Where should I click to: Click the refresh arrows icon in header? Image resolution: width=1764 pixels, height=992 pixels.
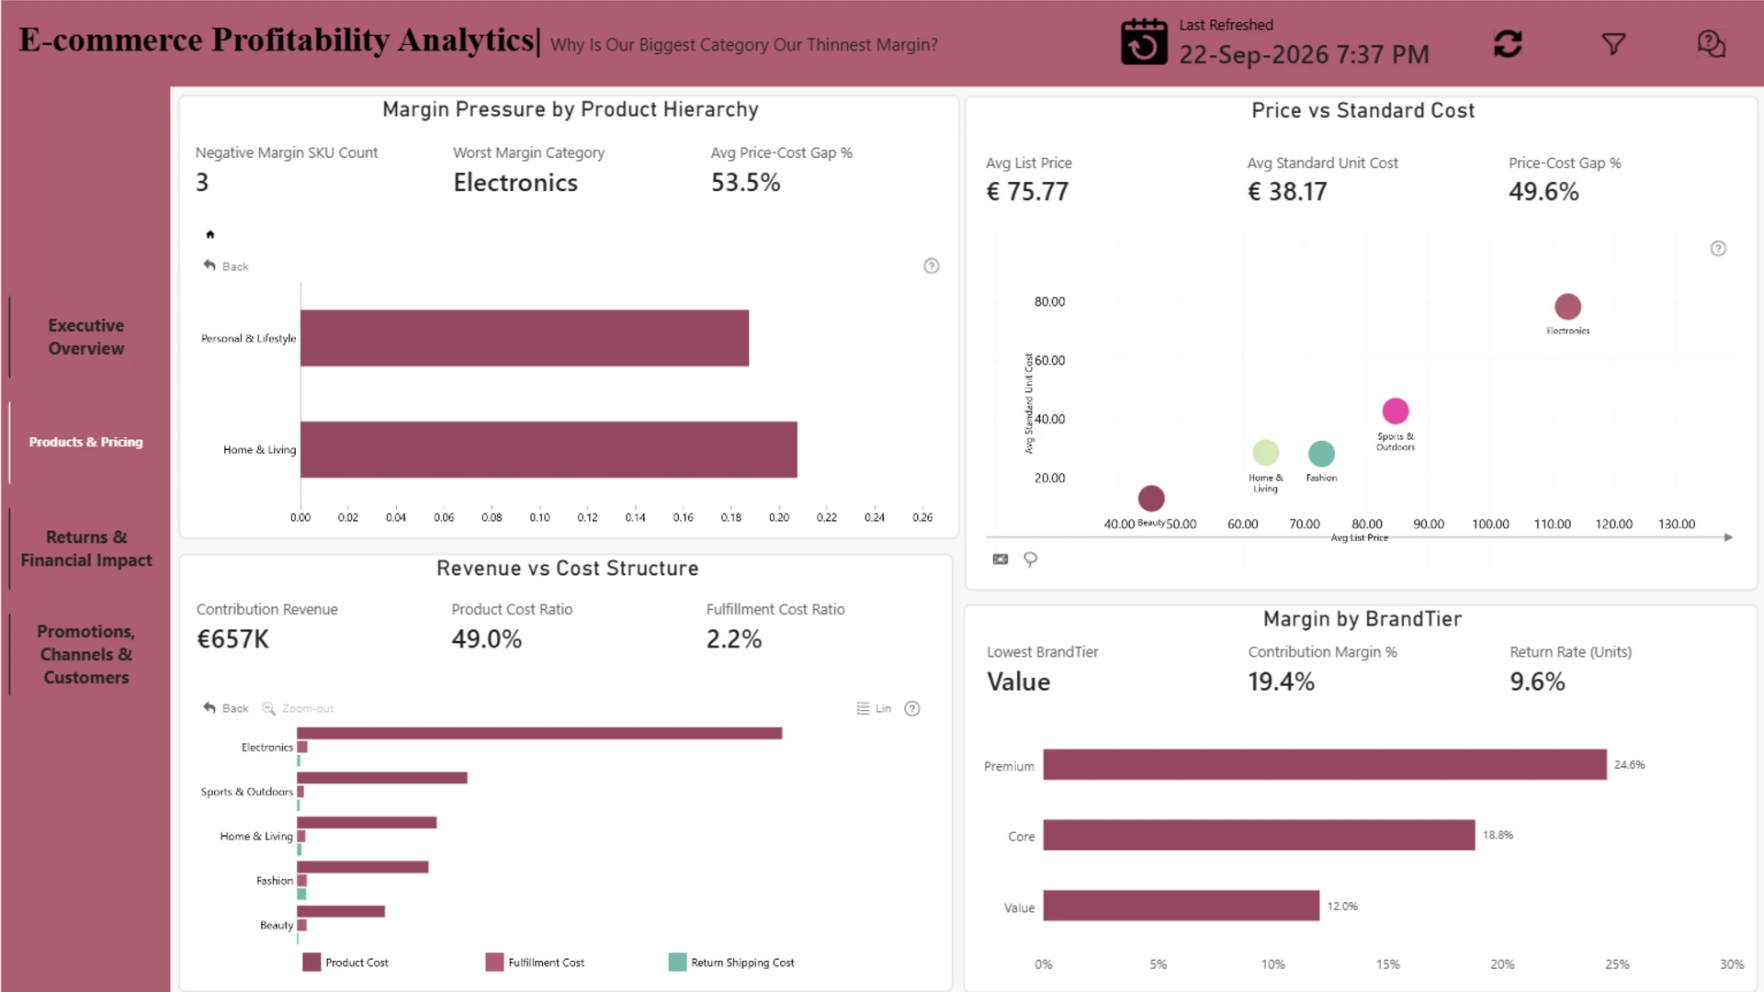point(1508,43)
